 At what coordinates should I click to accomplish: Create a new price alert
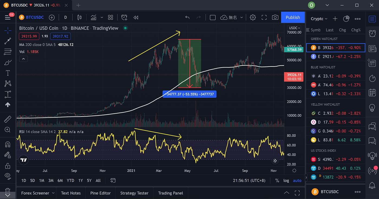point(124,17)
